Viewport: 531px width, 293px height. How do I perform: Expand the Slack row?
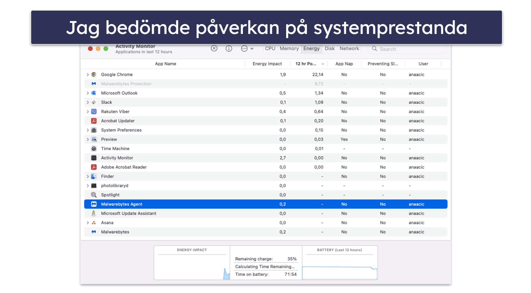pos(87,102)
